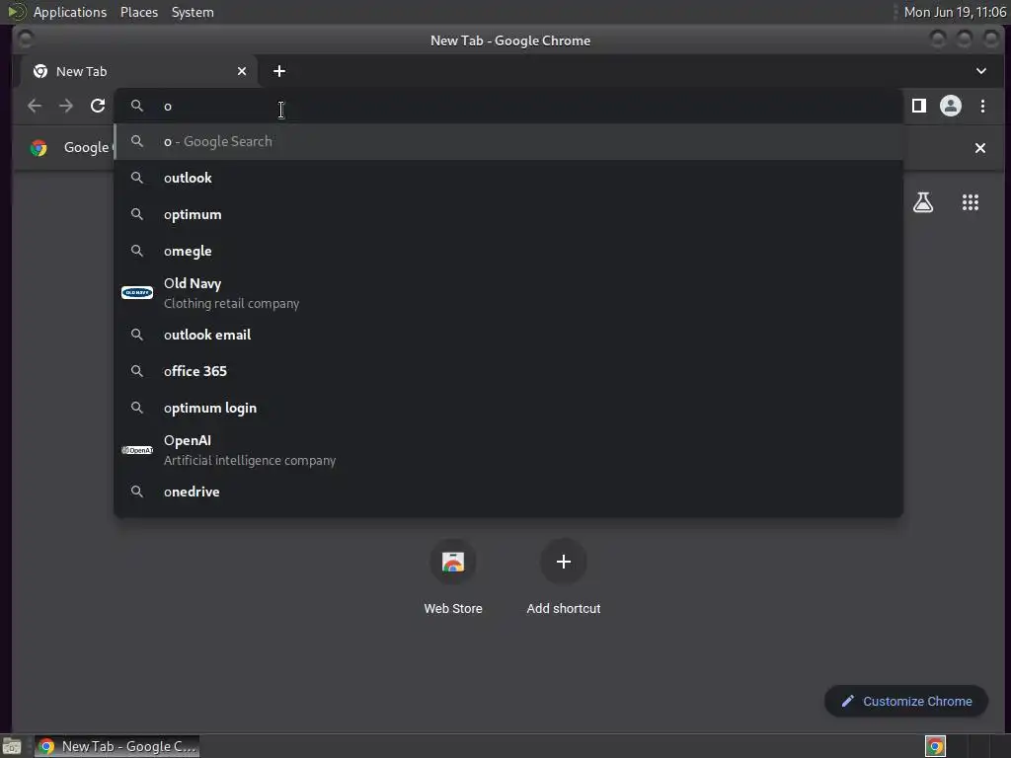Viewport: 1011px width, 758px height.
Task: Select the New Tab browser tab
Action: (138, 71)
